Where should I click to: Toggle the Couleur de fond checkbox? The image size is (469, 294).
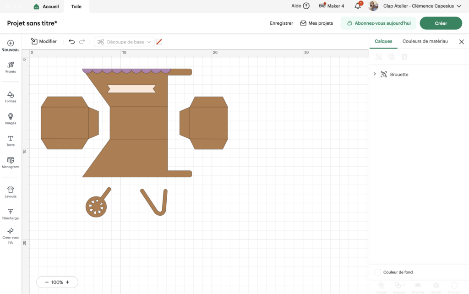tap(377, 272)
